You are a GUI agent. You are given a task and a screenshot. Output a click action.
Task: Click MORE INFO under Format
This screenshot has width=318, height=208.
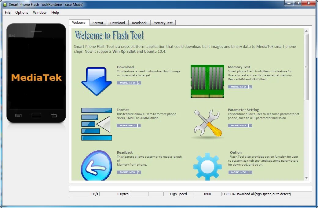[127, 126]
